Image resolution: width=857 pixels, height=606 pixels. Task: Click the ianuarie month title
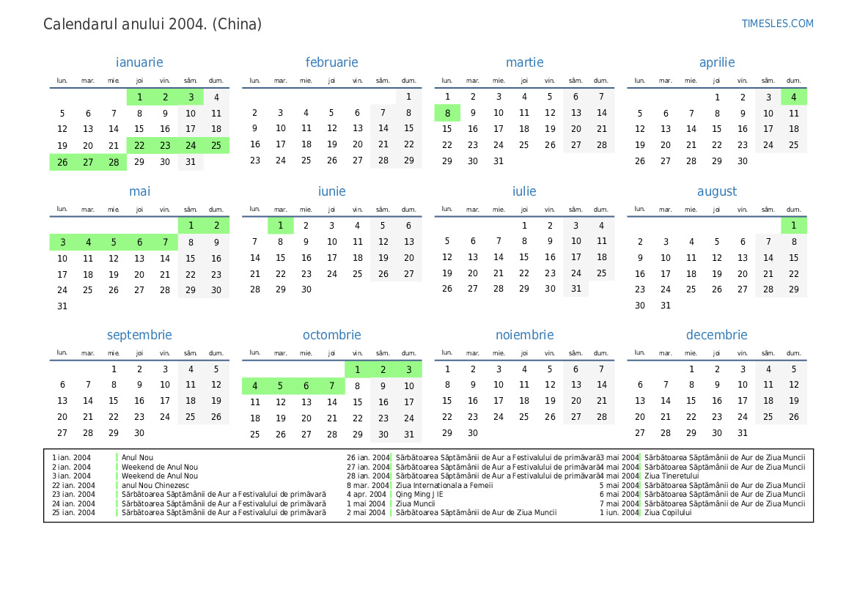(x=139, y=62)
